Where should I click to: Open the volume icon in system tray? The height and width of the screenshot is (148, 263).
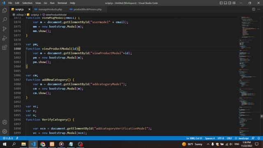click(x=231, y=144)
